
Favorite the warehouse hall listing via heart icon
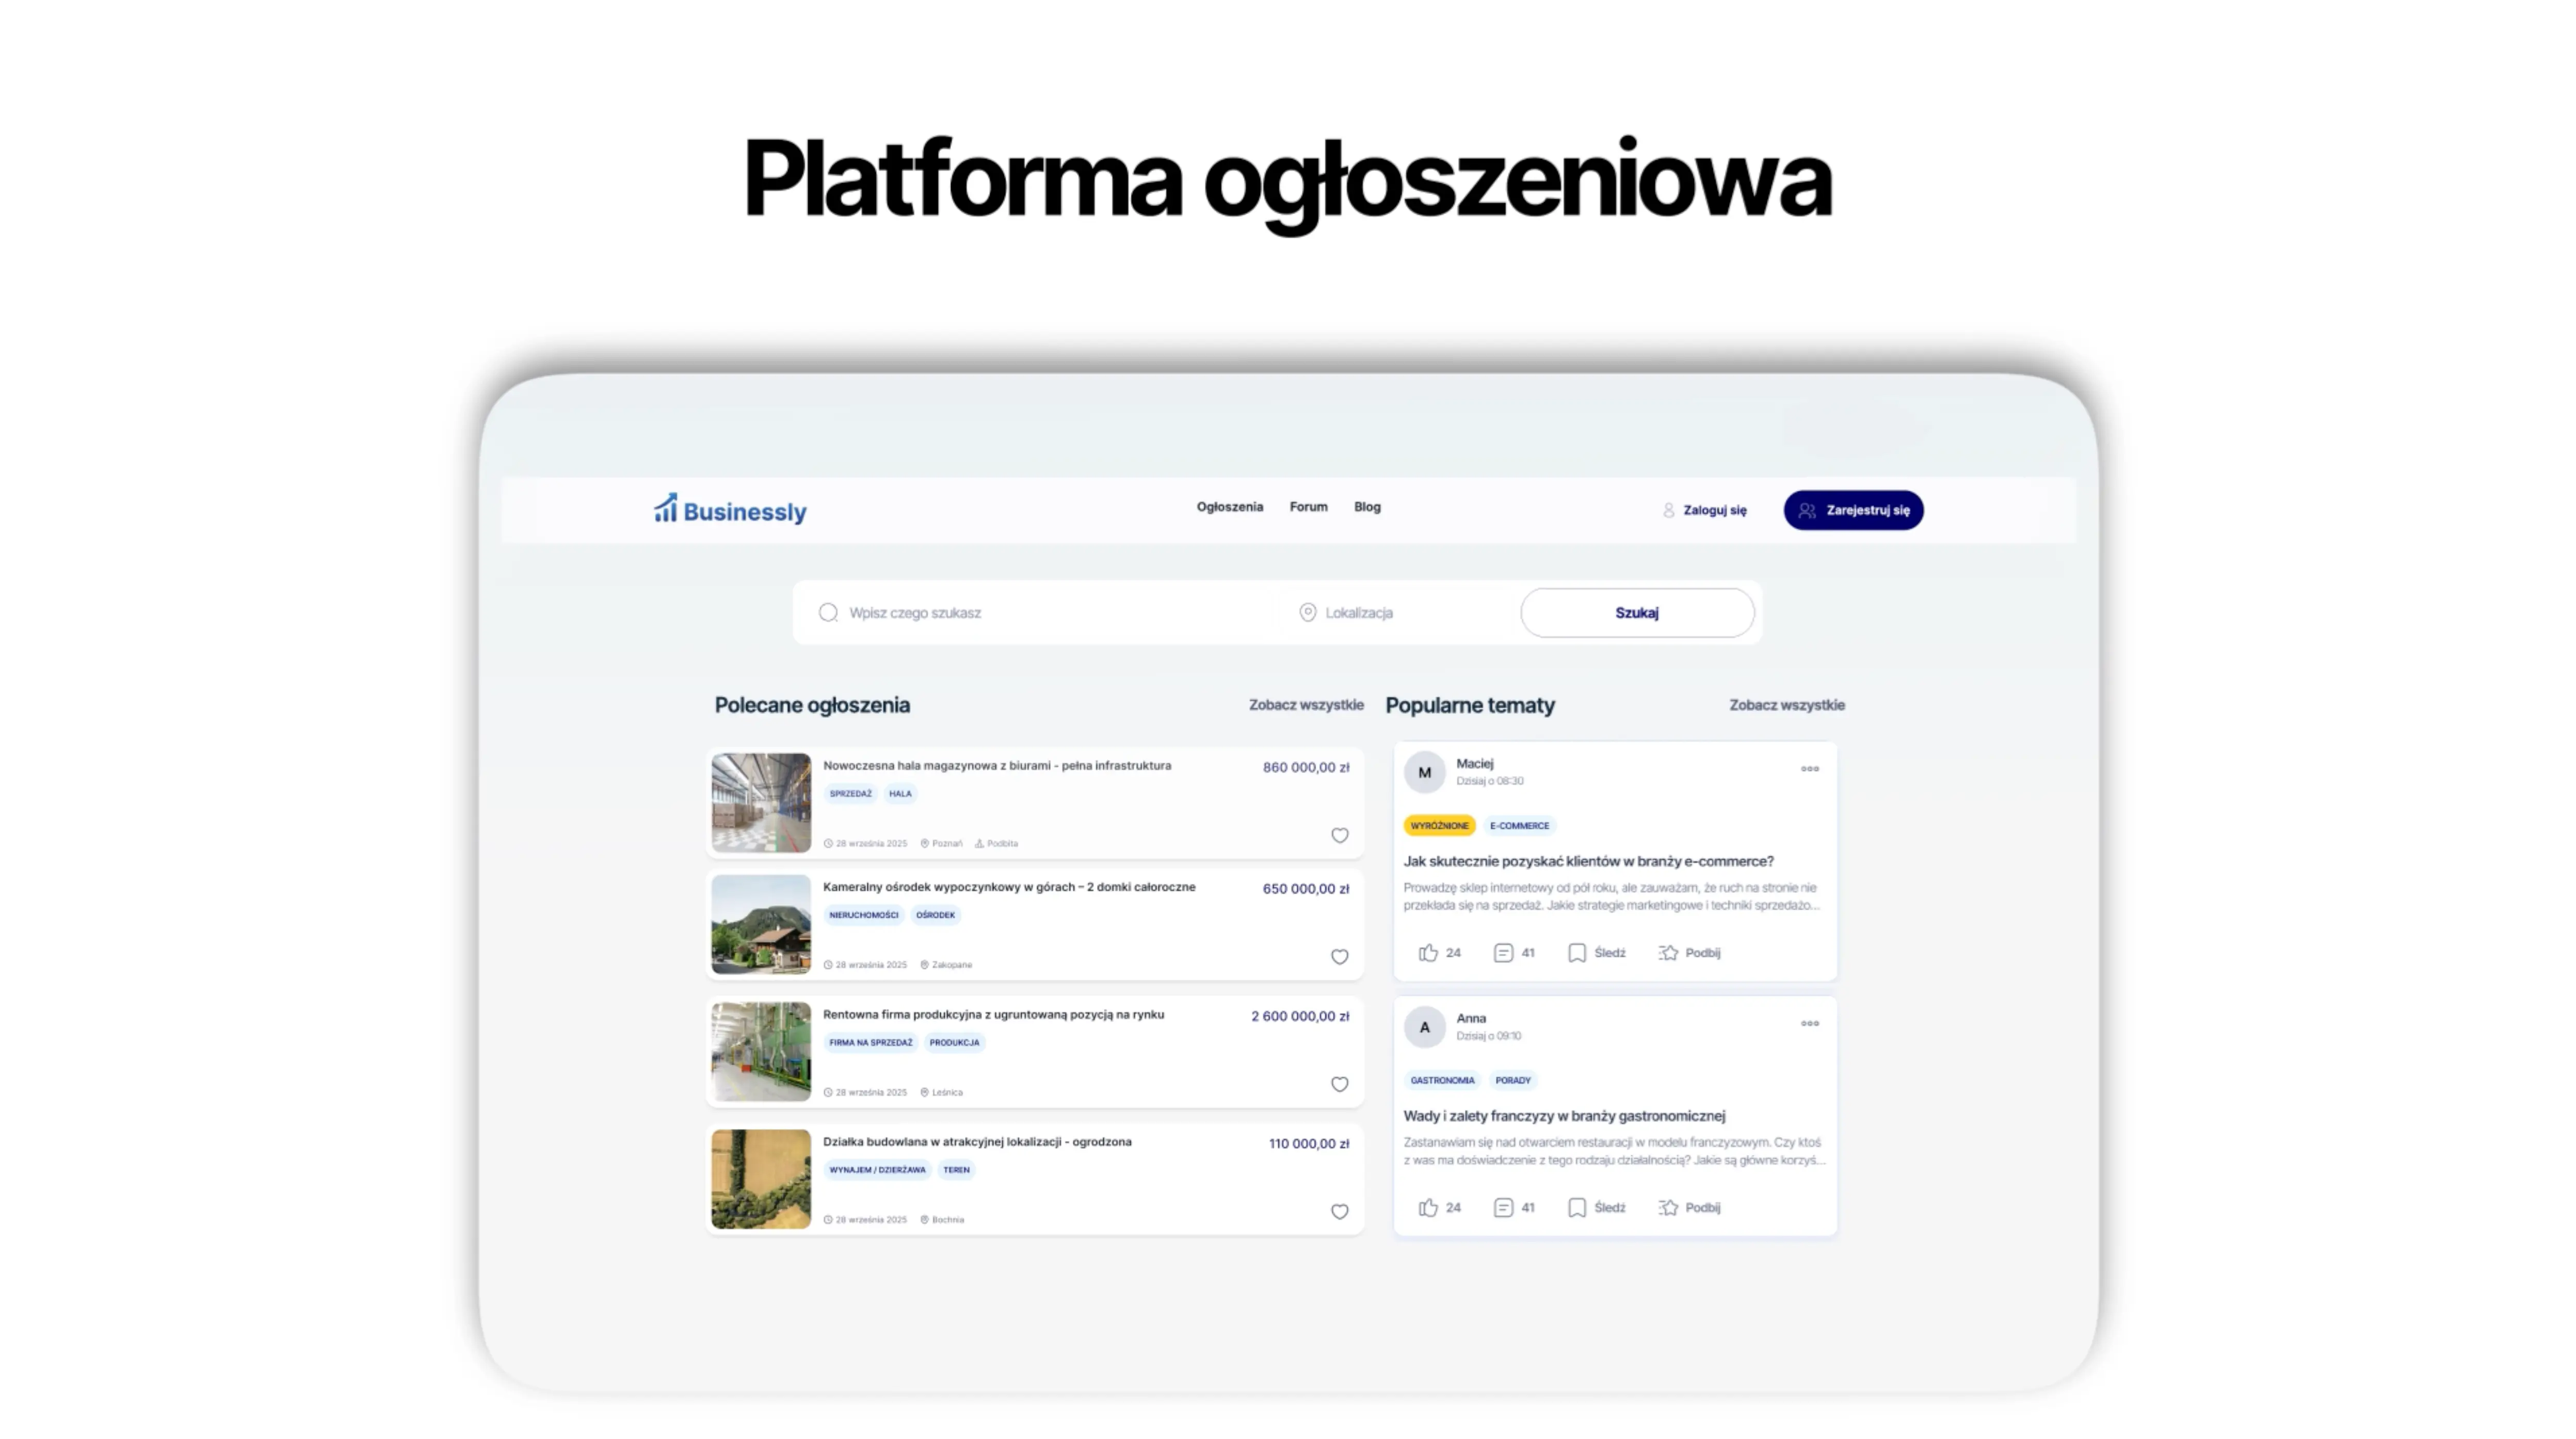[x=1340, y=836]
